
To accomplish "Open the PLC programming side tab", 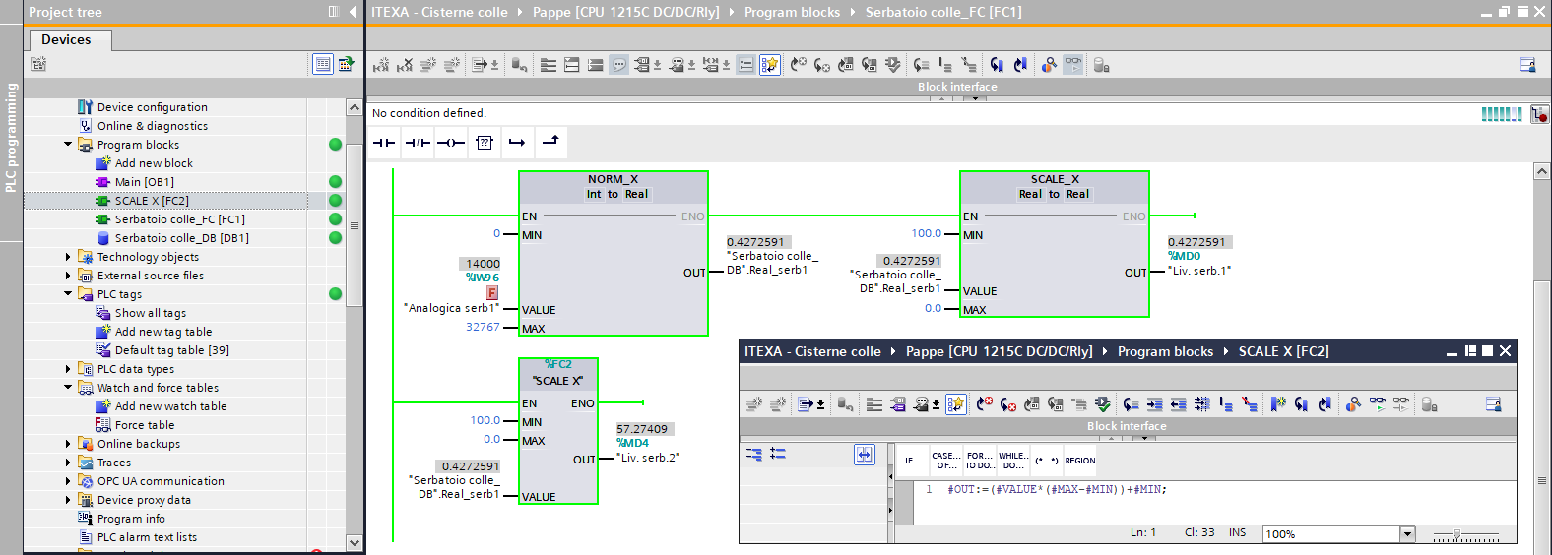I will 11,138.
